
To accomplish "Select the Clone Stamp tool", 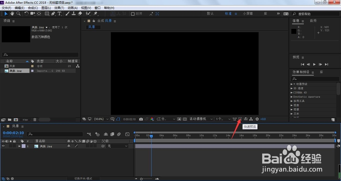I will [x=74, y=14].
